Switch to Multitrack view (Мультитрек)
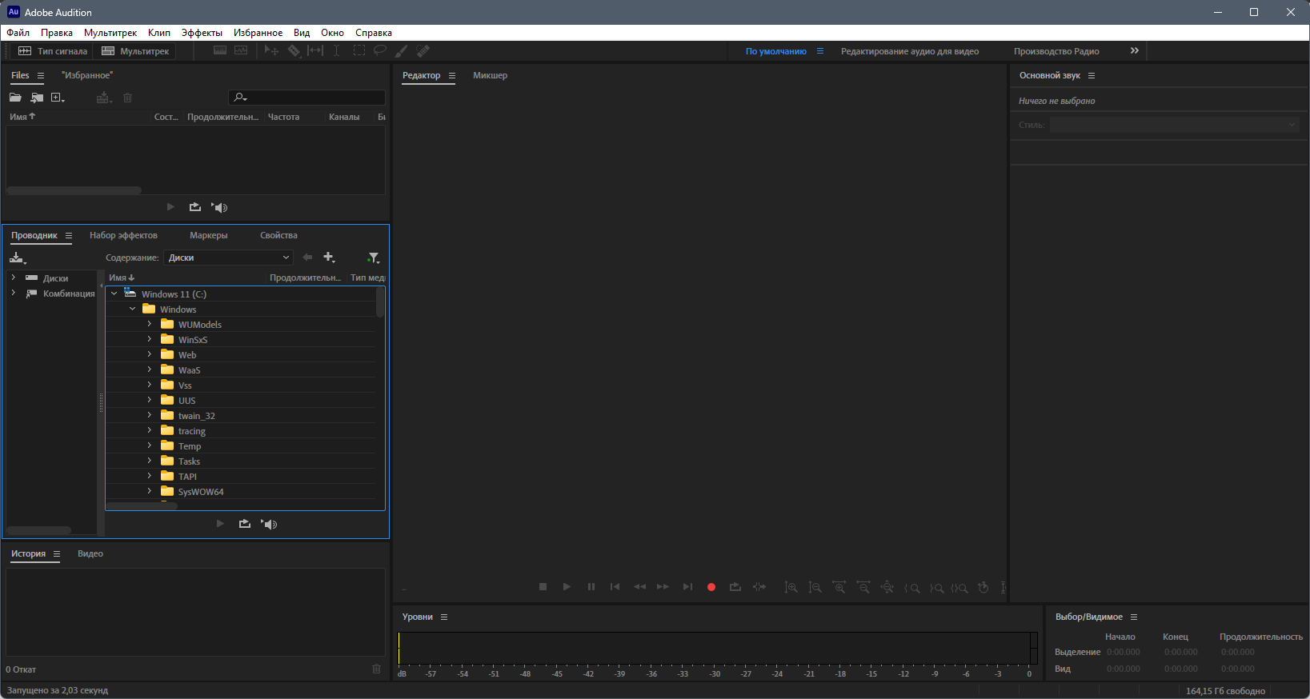Screen dimensions: 1310x699 click(x=135, y=51)
